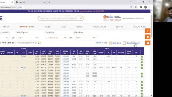Click the calls LTP value 694.50
This screenshot has height=97, width=172.
[23, 68]
